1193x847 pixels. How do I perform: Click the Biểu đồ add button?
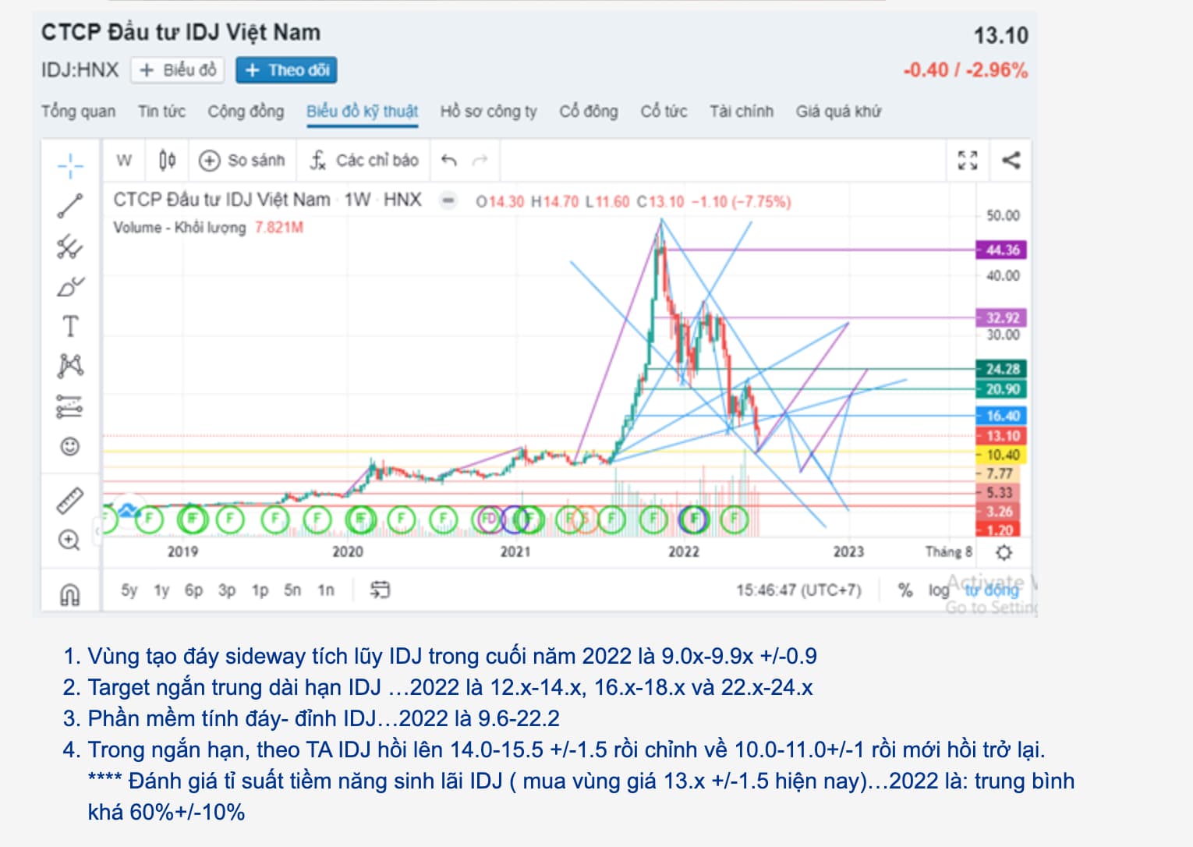click(178, 70)
